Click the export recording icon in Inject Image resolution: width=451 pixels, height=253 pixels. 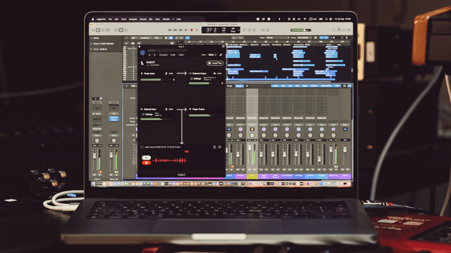(220, 147)
